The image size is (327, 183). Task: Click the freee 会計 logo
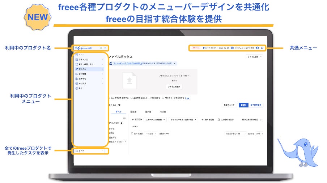click(84, 48)
